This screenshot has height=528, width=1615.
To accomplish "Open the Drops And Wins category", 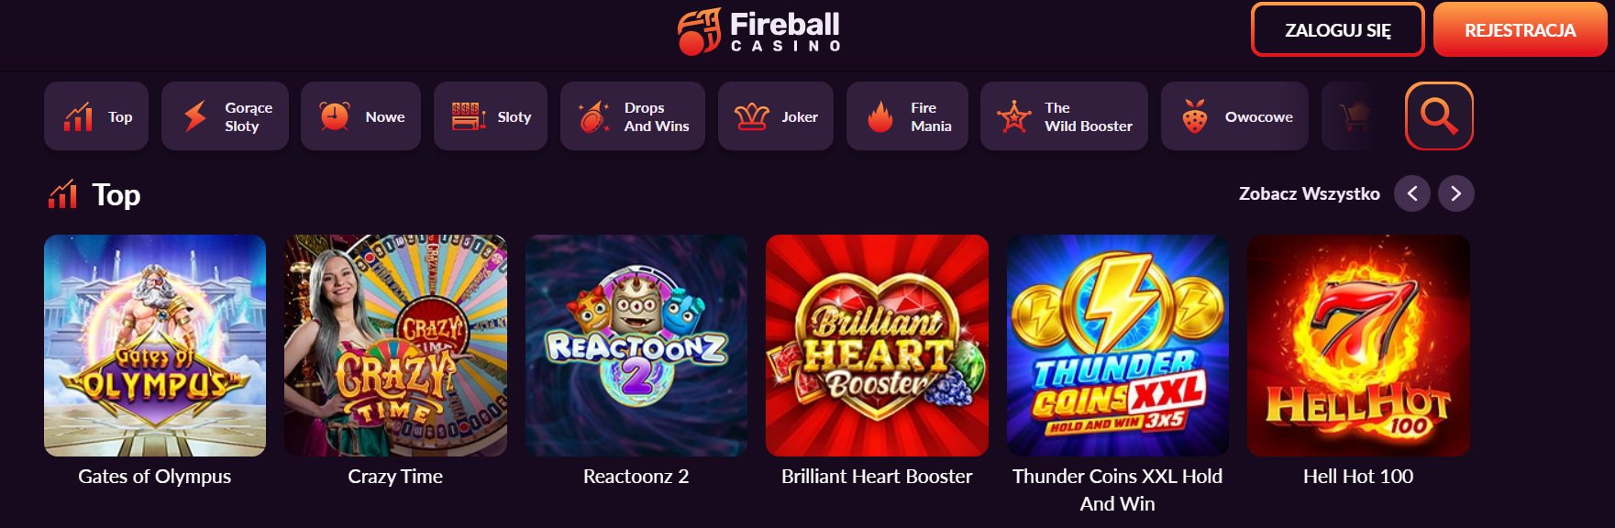I will point(633,115).
